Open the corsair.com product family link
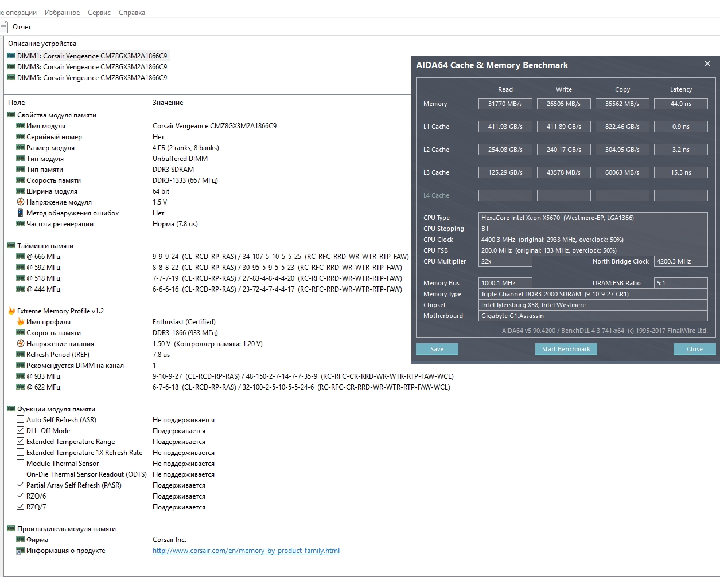 pos(246,551)
